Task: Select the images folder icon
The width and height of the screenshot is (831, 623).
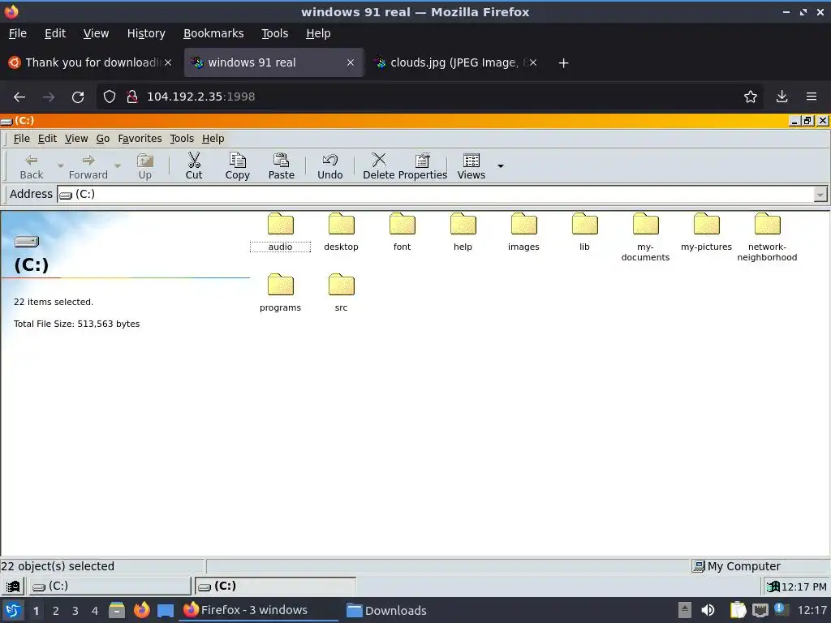Action: coord(524,224)
